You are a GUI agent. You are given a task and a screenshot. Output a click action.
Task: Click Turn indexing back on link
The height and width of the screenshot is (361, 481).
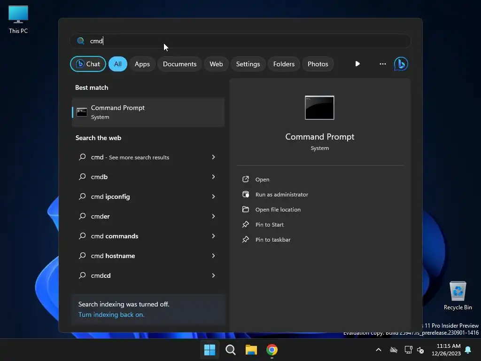click(111, 314)
